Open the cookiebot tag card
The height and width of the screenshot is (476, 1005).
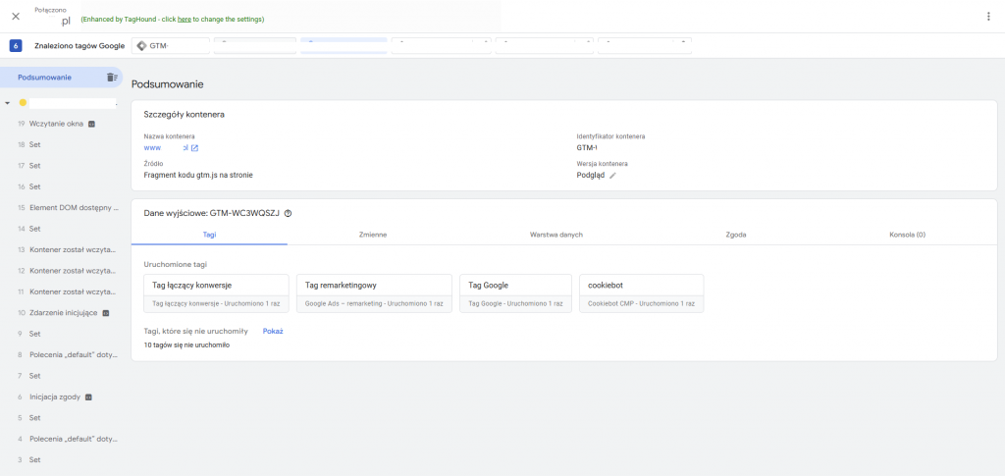coord(642,293)
